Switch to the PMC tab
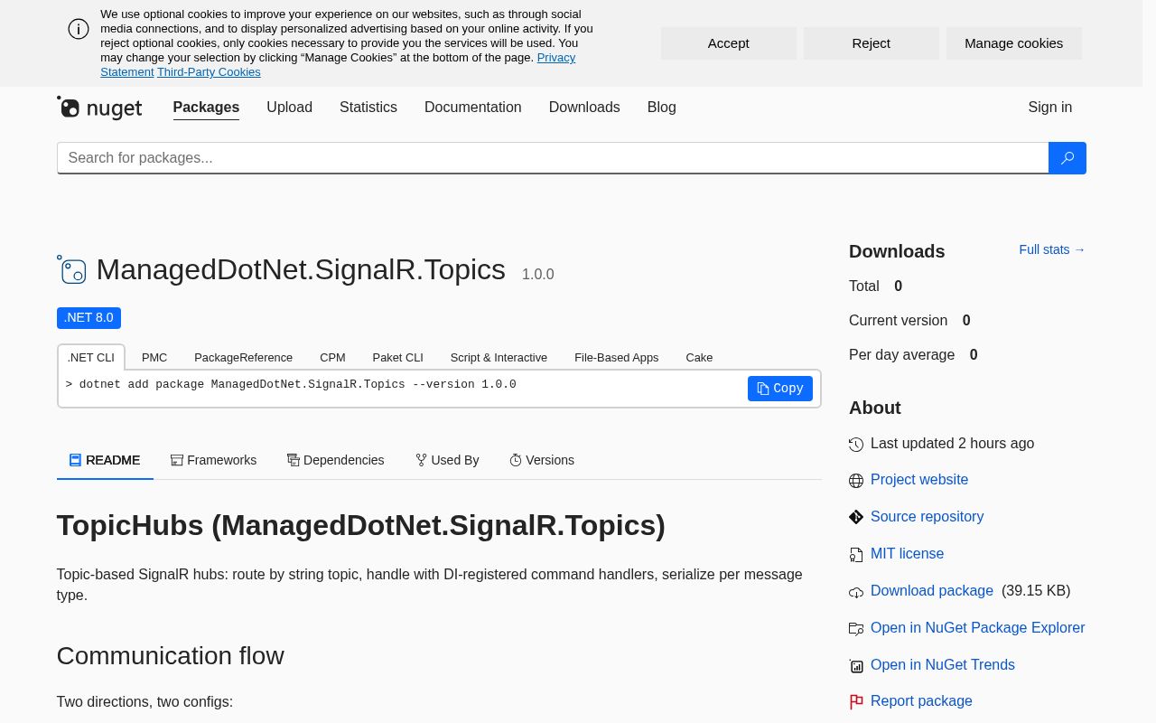Screen dimensions: 1156x723 pos(154,357)
